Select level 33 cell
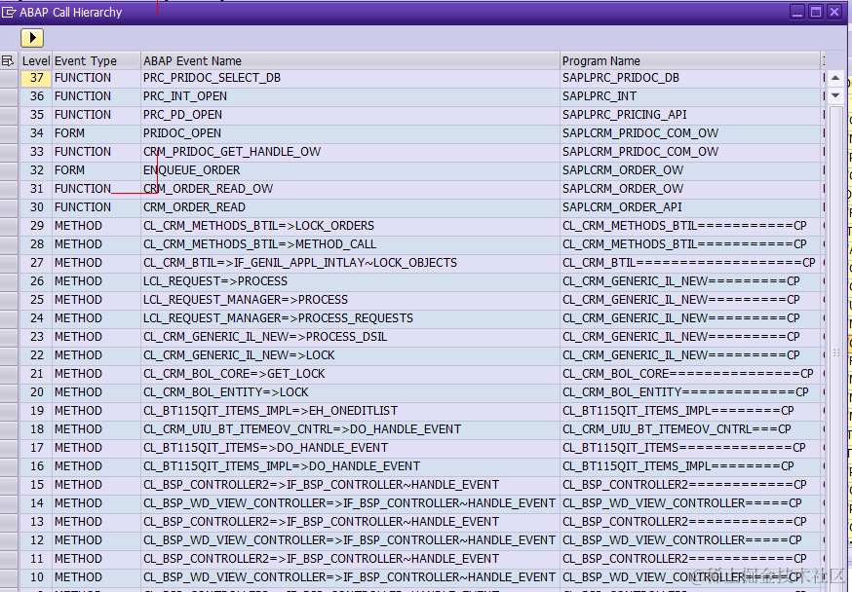Screen dimensions: 852x592 (36, 152)
